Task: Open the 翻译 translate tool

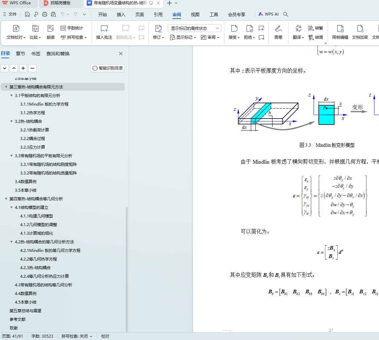Action: 298,32
